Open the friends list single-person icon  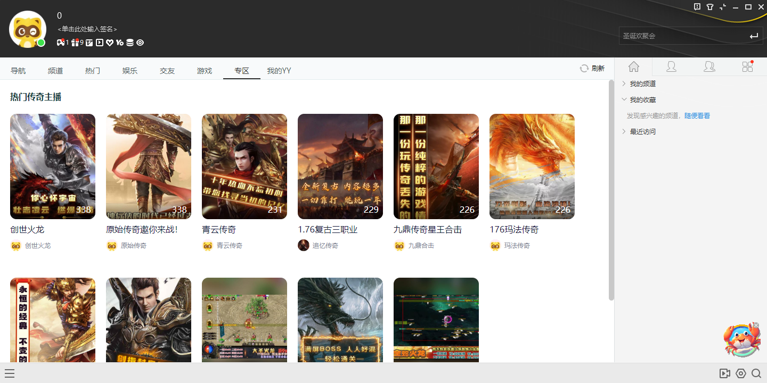(671, 66)
